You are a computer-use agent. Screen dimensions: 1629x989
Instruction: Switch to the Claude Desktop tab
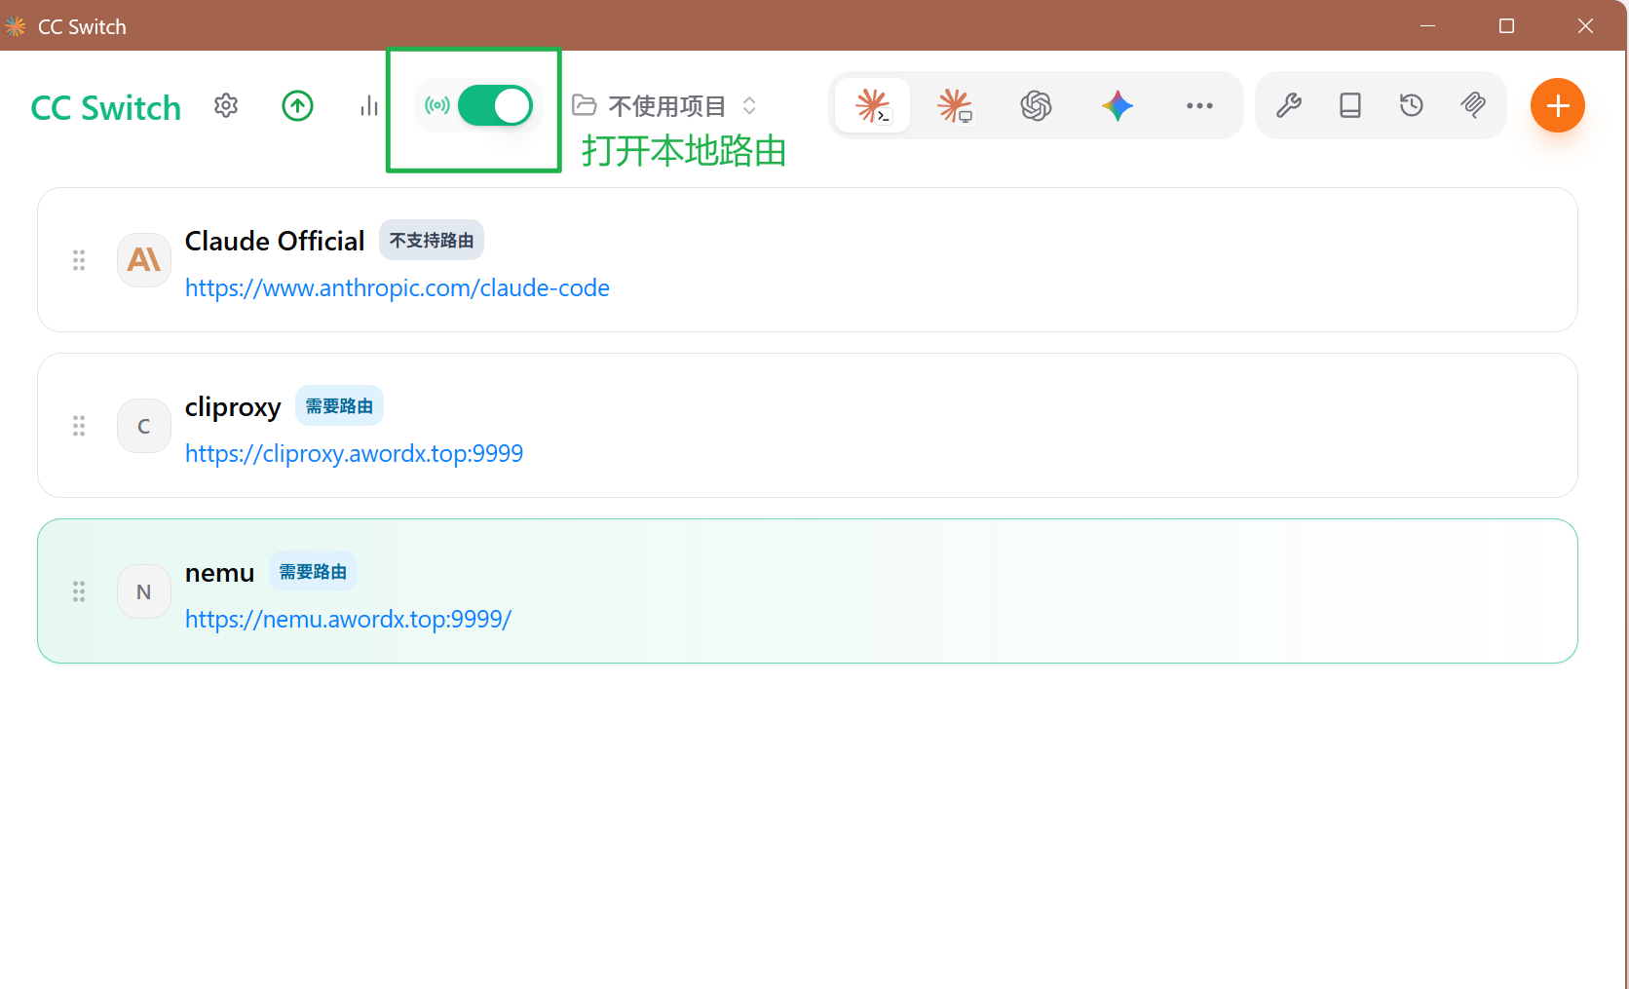[x=955, y=105]
